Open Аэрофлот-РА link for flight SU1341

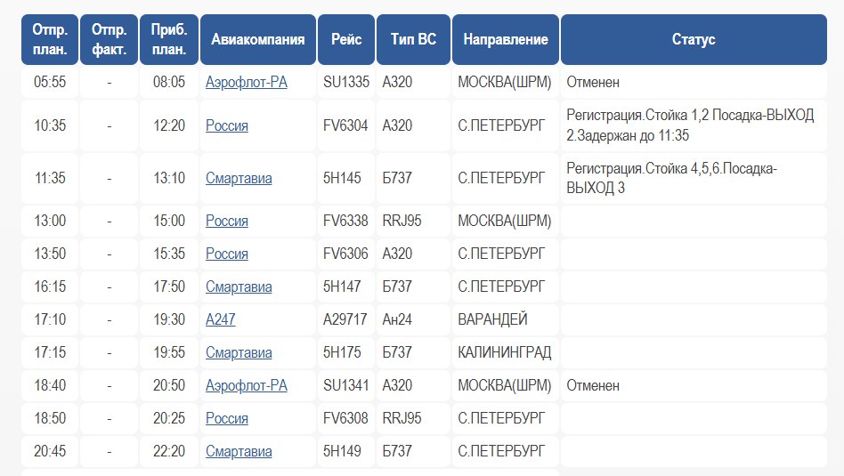tap(246, 386)
